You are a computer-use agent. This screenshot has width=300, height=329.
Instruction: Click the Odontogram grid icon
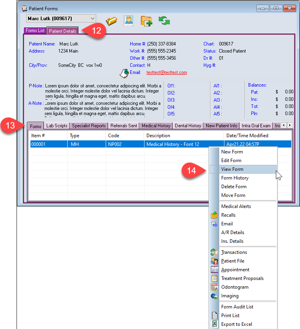click(215, 287)
